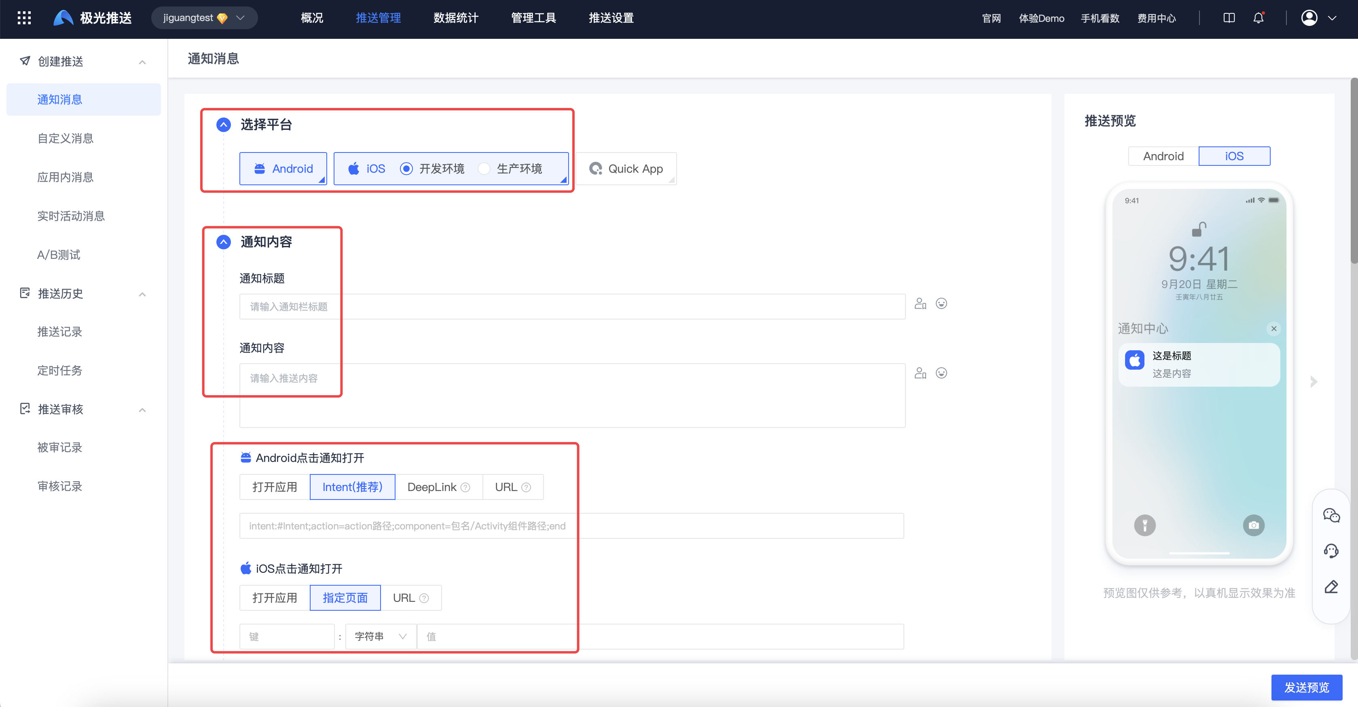Switch to 数据统计 tab
1358x707 pixels.
455,18
